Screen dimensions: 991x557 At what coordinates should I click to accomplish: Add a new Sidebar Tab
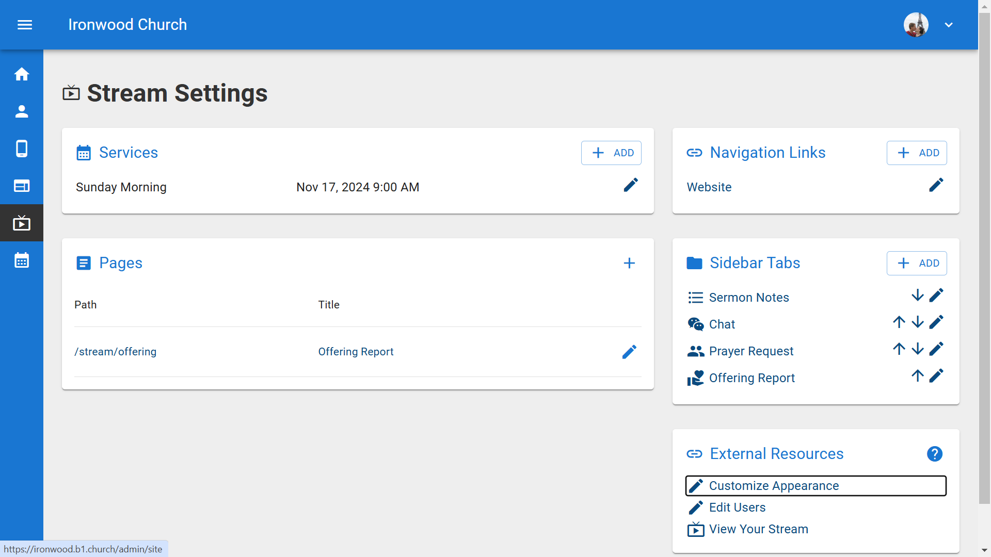click(x=916, y=263)
